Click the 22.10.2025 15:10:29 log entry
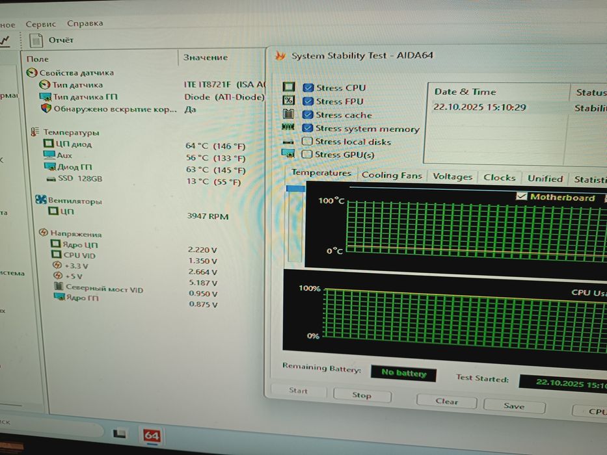The width and height of the screenshot is (607, 455). pyautogui.click(x=479, y=107)
